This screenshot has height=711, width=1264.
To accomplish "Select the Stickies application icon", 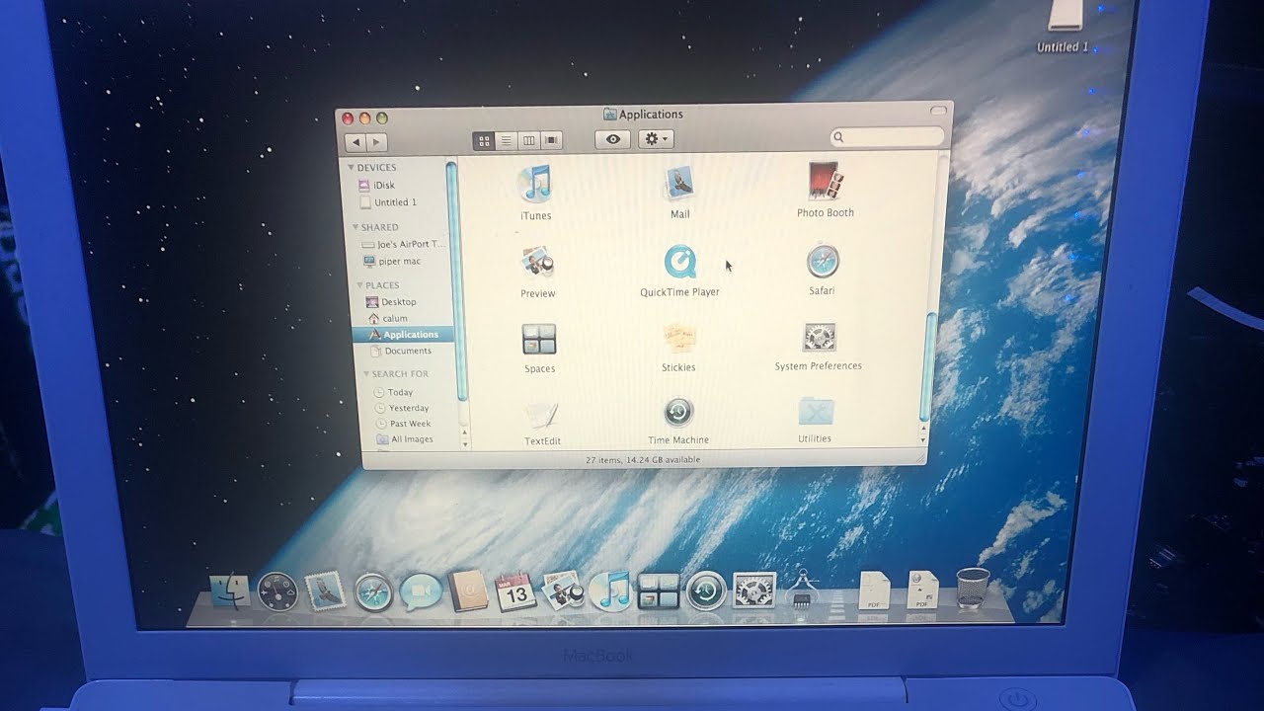I will pyautogui.click(x=679, y=339).
